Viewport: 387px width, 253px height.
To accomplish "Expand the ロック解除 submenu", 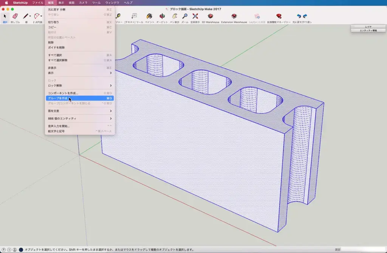I will [80, 86].
